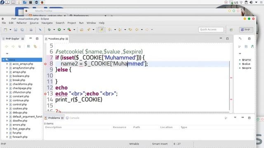Click the Next Annotation icon

[x=110, y=30]
